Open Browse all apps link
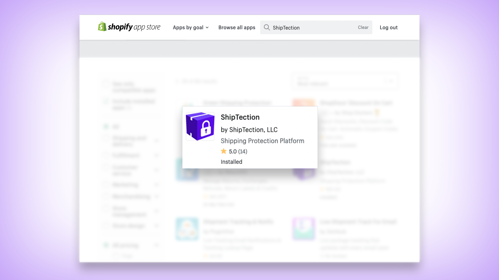This screenshot has width=499, height=280. (x=237, y=27)
